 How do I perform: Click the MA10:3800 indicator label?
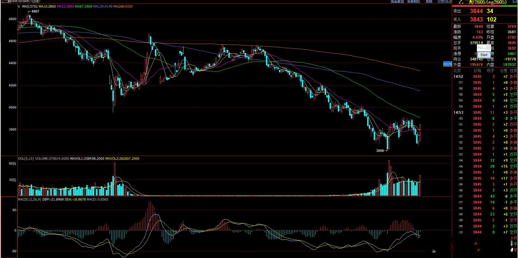click(47, 6)
